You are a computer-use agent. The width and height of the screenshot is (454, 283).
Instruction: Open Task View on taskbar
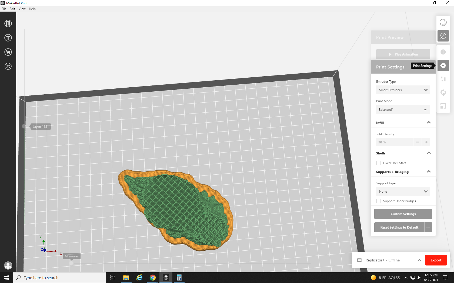click(x=112, y=278)
